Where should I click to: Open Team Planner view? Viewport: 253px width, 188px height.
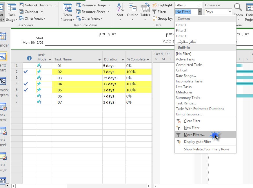[68, 8]
